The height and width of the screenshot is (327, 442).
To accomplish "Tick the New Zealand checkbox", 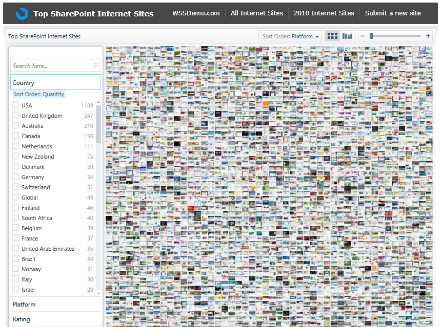I will (x=15, y=157).
